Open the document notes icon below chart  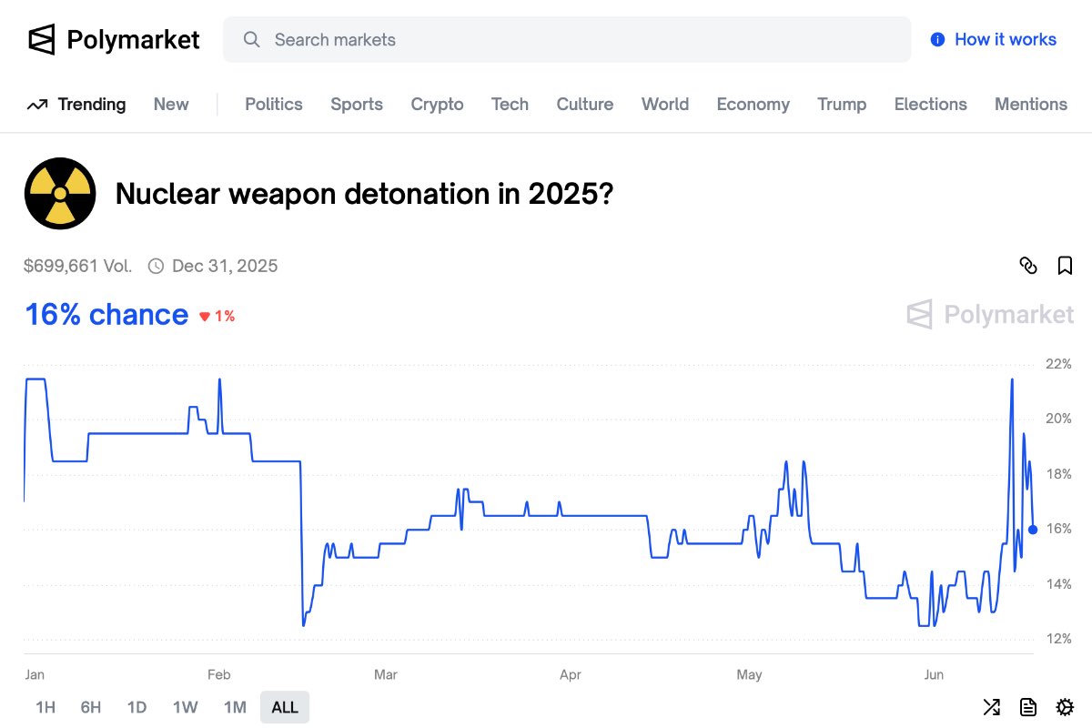coord(1028,707)
